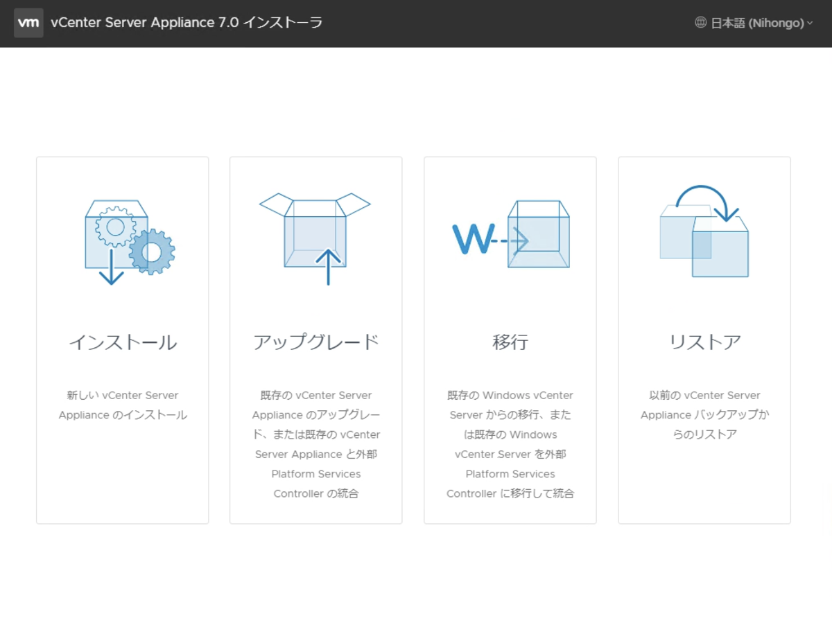
Task: Select the 移行 heading
Action: pos(510,342)
